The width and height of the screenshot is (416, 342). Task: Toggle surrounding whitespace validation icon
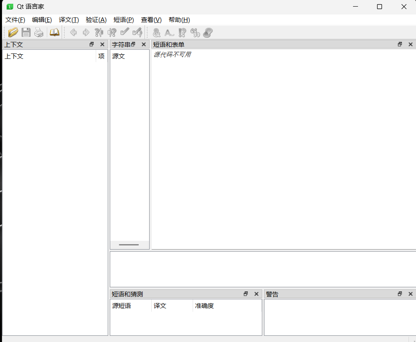tap(169, 32)
